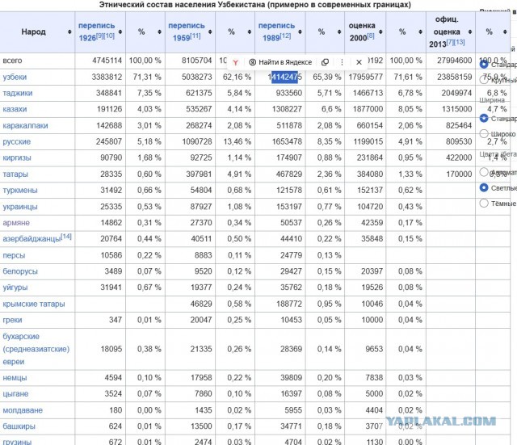This screenshot has width=517, height=445.
Task: Open the уйгуры link
Action: tap(15, 288)
